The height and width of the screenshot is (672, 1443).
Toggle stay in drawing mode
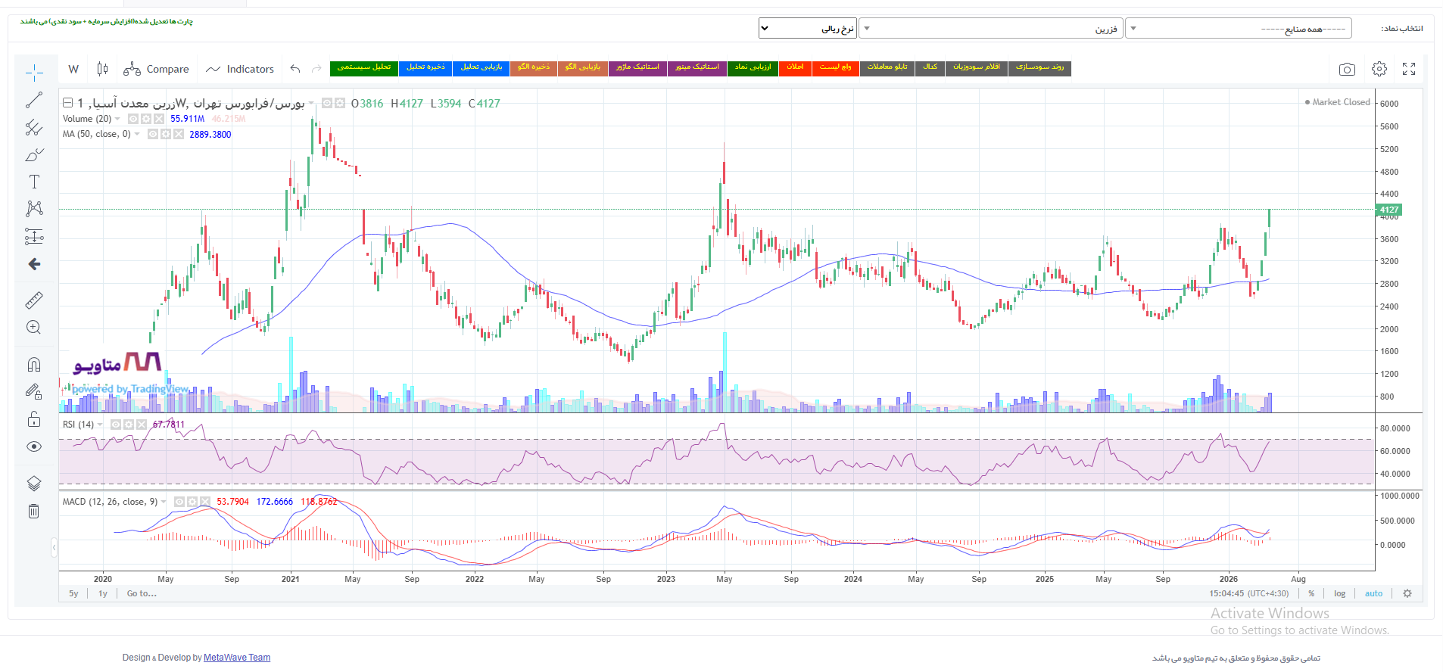[x=34, y=392]
